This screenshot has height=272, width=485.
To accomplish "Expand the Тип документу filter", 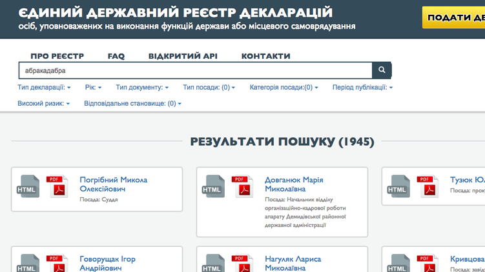I will 142,87.
